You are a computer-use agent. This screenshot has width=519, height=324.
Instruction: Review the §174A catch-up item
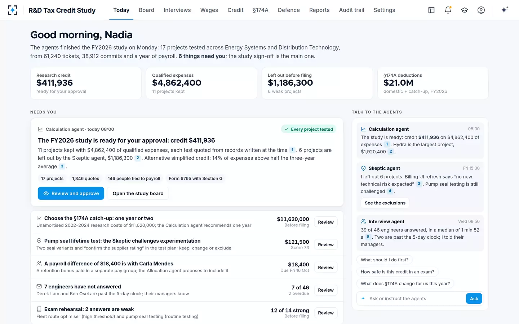coord(326,222)
